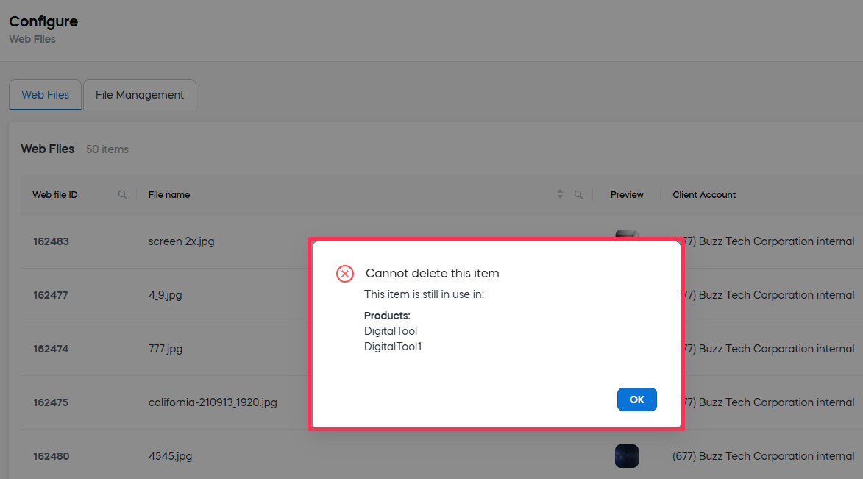Select the california-210913_1920.jpg file
Image resolution: width=863 pixels, height=479 pixels.
pos(213,402)
